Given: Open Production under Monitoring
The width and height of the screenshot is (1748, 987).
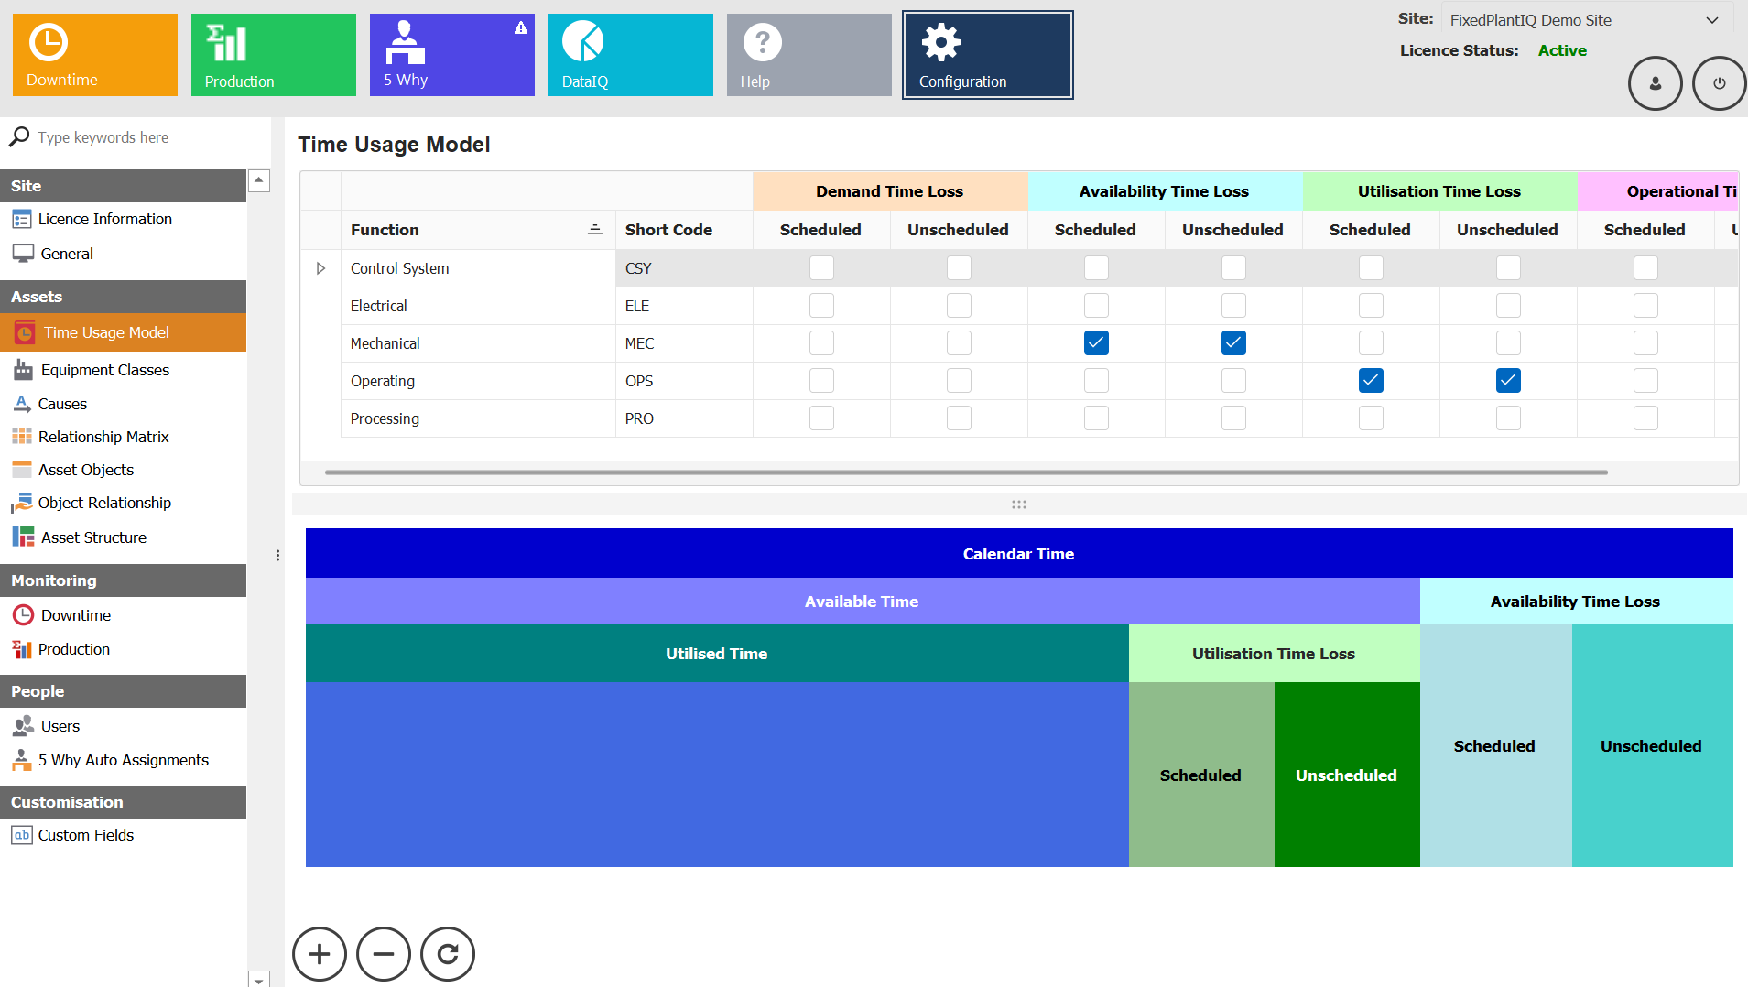Looking at the screenshot, I should tap(74, 649).
